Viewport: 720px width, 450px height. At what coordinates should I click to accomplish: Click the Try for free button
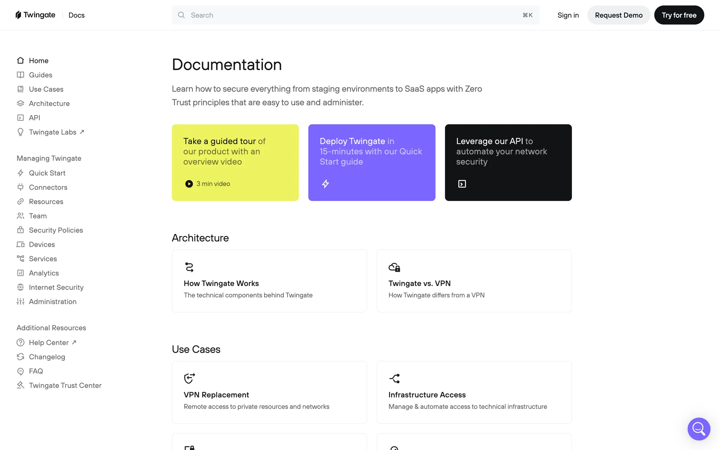tap(679, 15)
